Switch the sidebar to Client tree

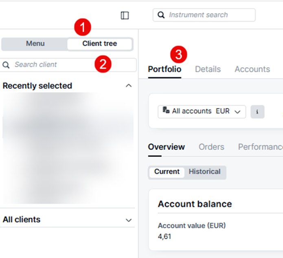99,44
